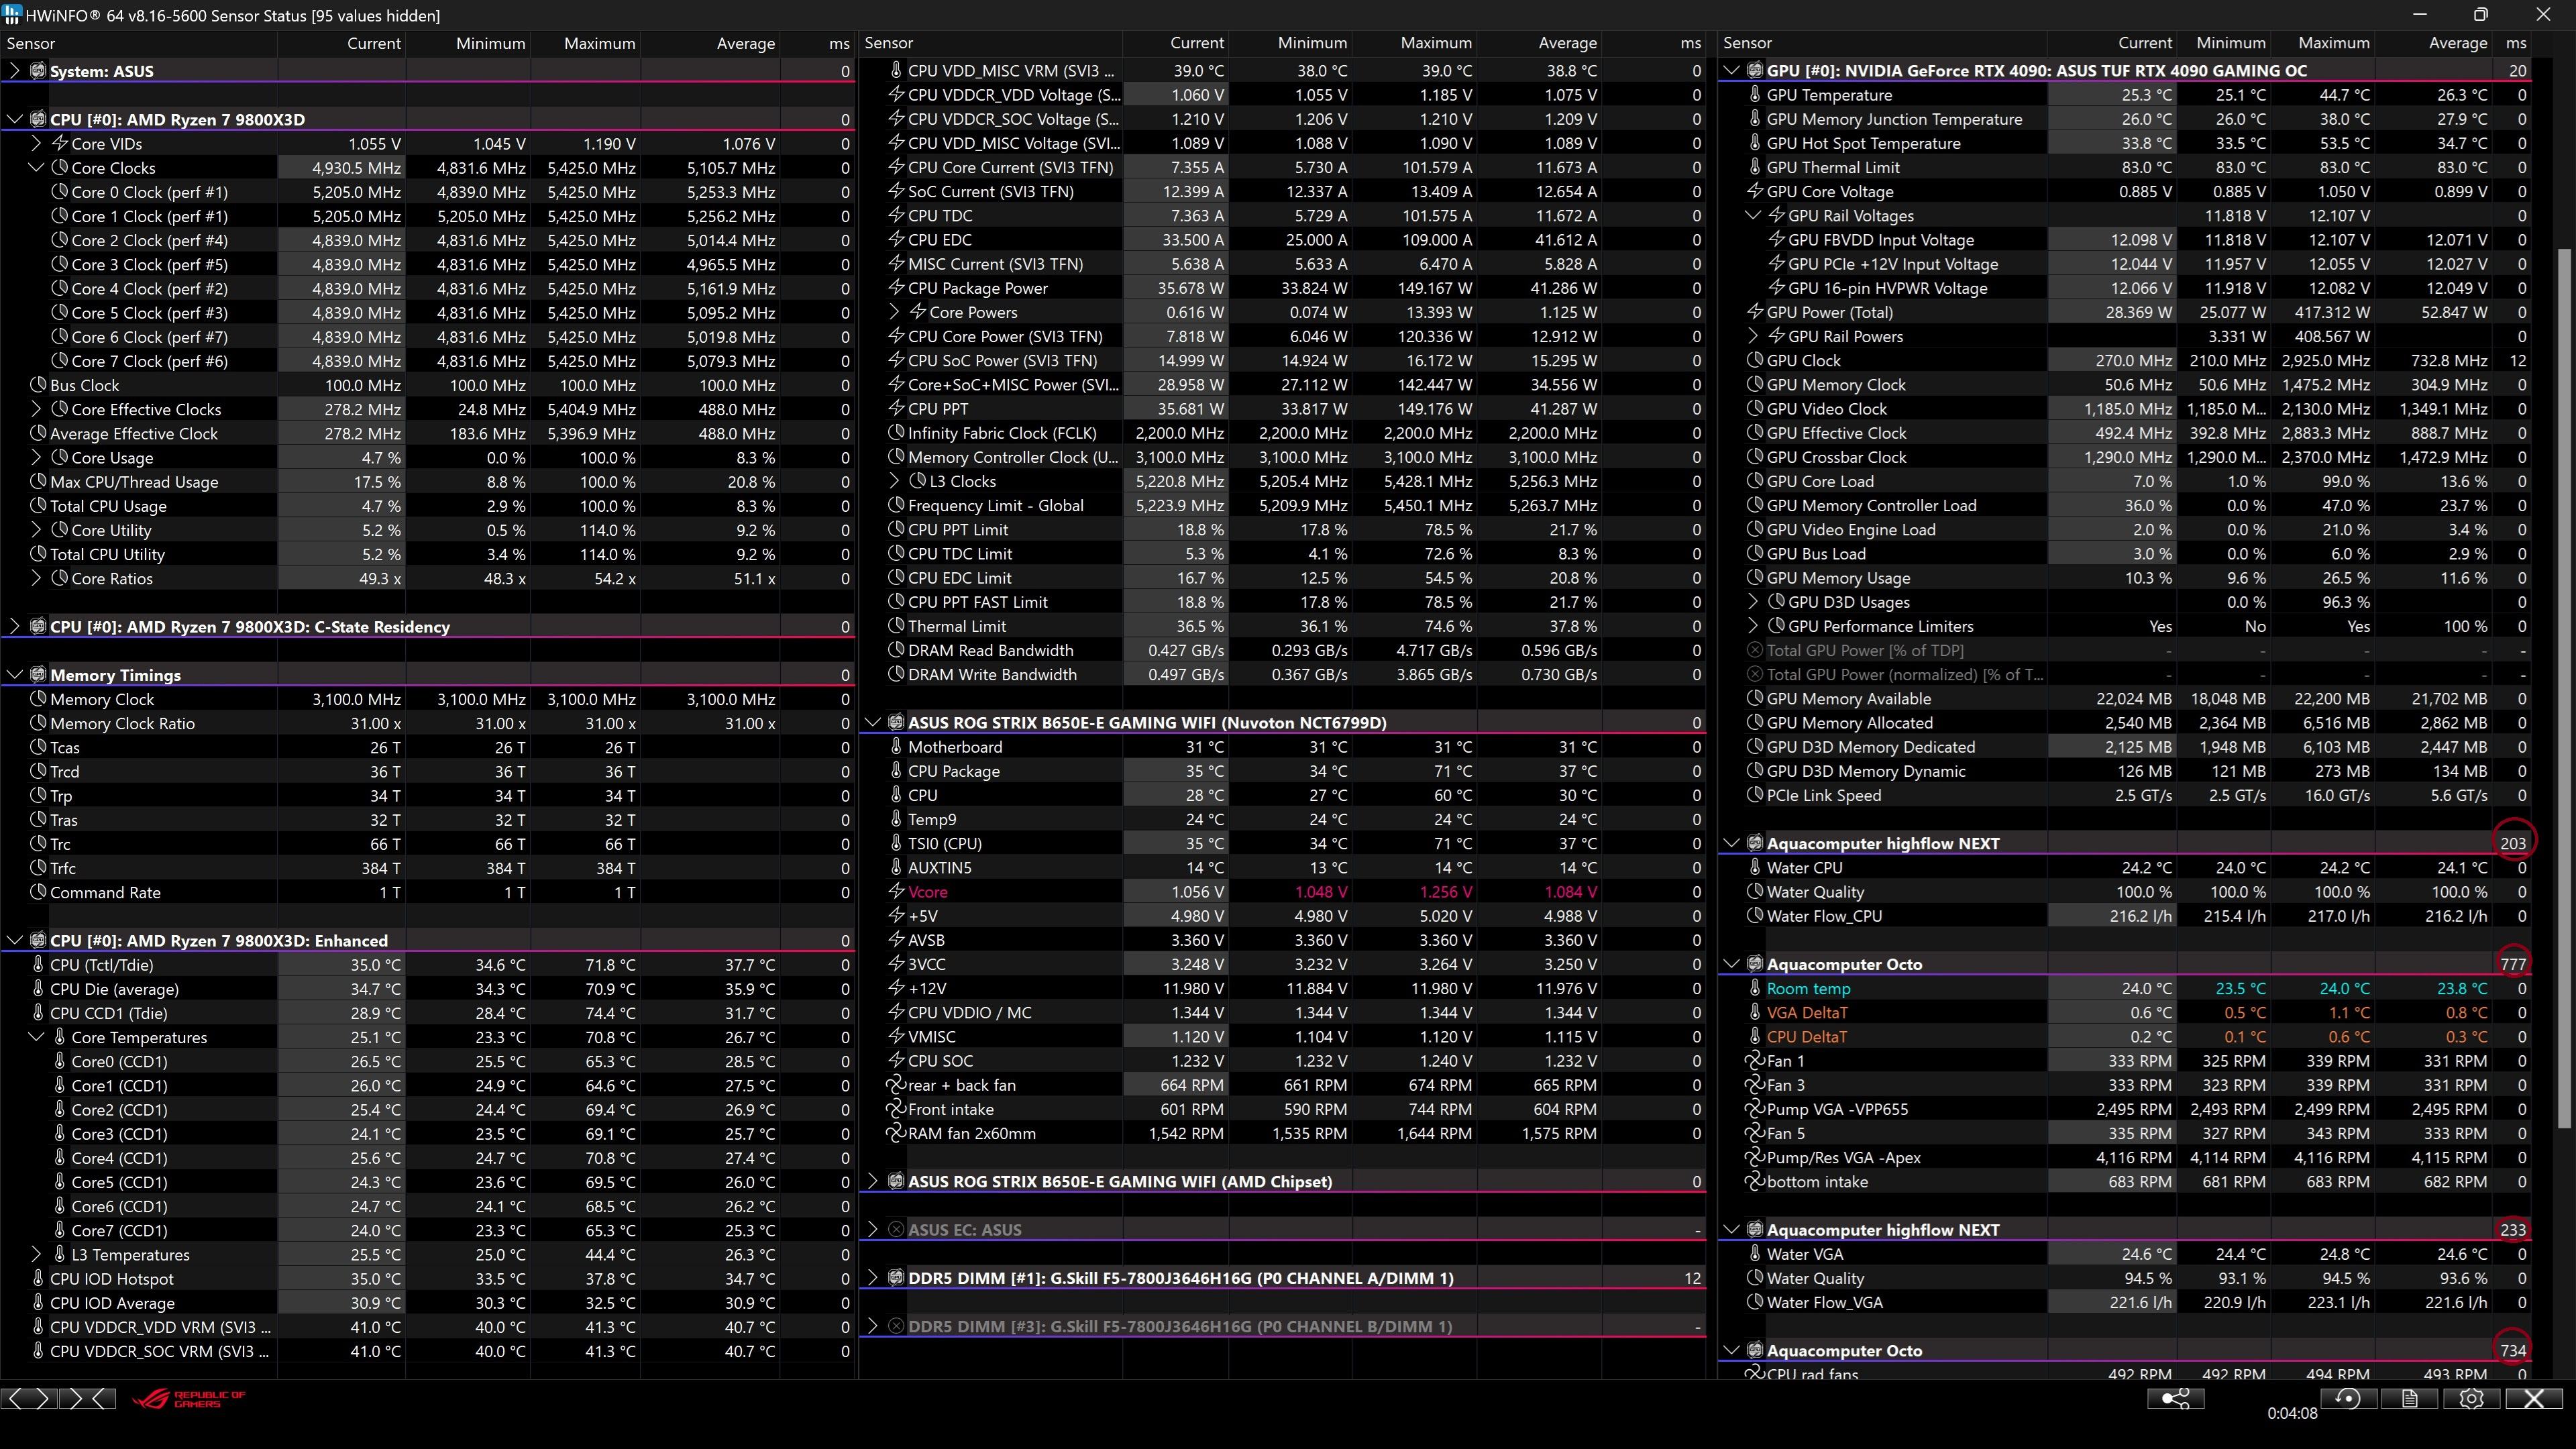Screen dimensions: 2576x1449
Task: Click thermometer icon beside Water CPU
Action: (x=1755, y=867)
